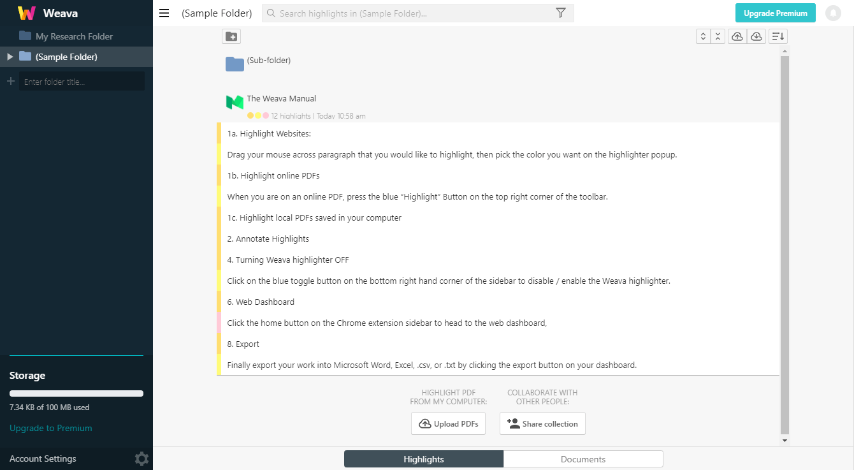Select the '1c. Highlight local PDFs' highlight
854x470 pixels.
pyautogui.click(x=498, y=217)
